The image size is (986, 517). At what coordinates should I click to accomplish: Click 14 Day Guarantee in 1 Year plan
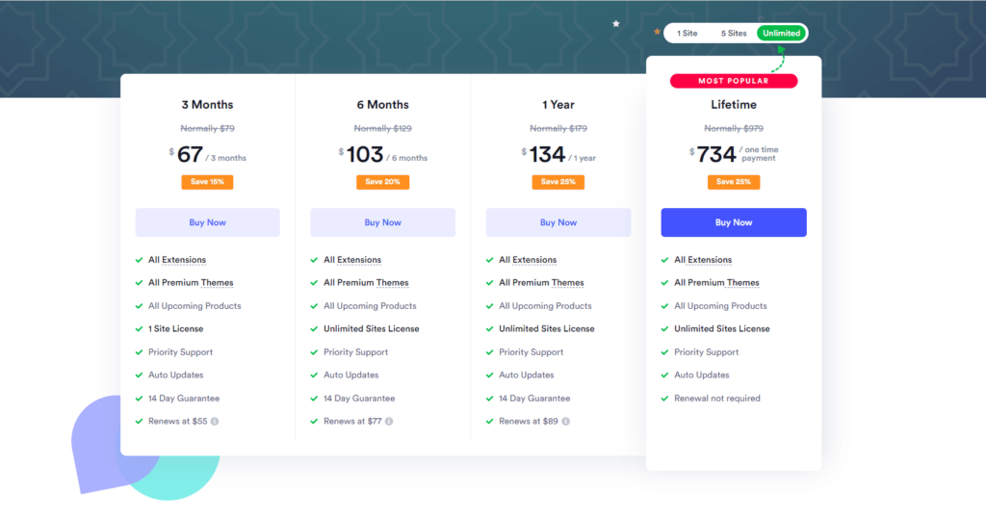click(534, 399)
